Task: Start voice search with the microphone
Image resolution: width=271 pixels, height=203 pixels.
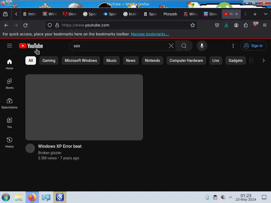Action: (202, 46)
